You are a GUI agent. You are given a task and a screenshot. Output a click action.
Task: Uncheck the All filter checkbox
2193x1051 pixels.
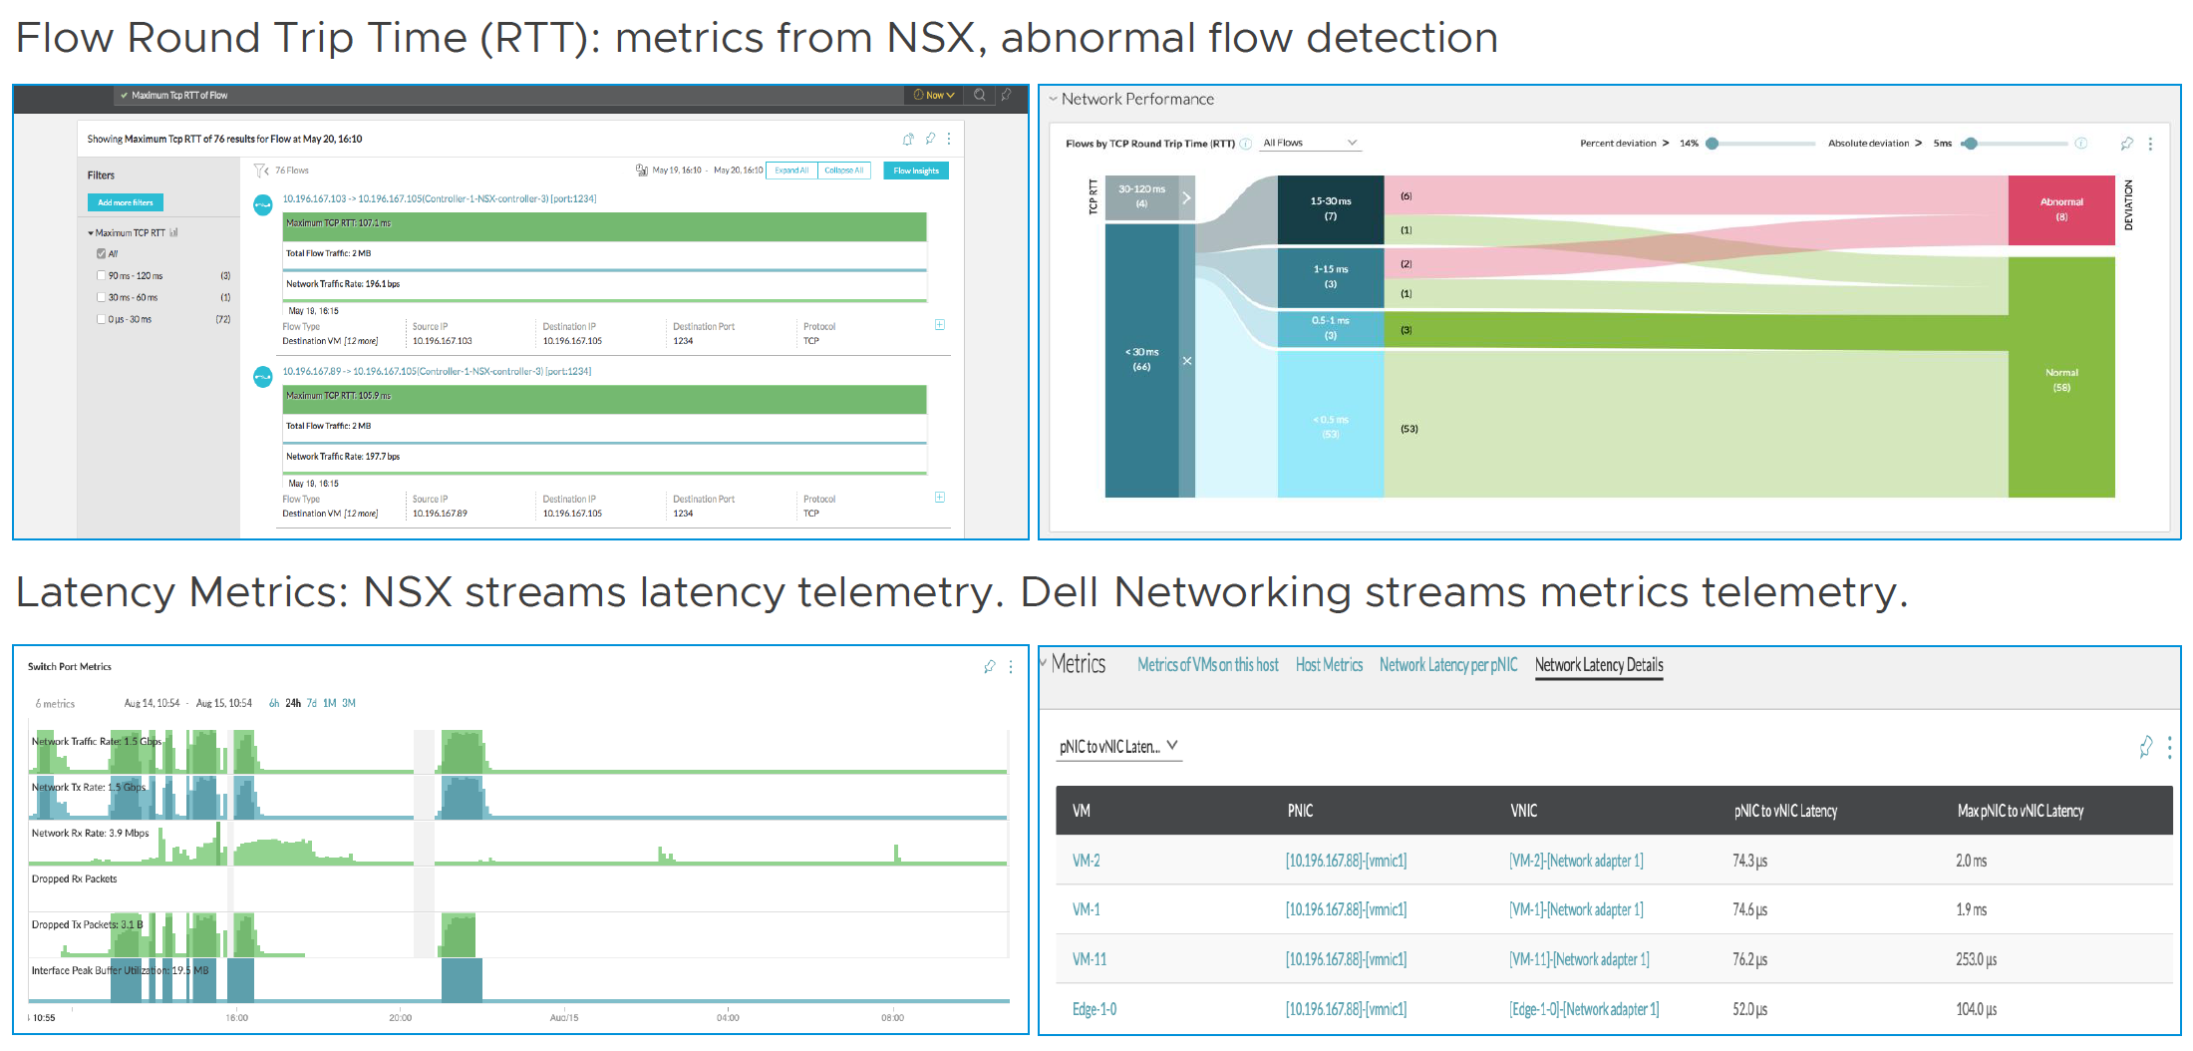click(x=101, y=253)
